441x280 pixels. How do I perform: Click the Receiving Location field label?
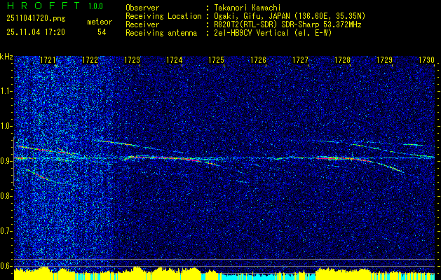tap(163, 16)
